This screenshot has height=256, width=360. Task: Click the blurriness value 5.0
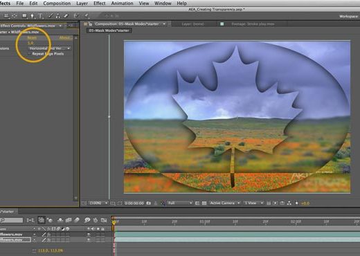30,43
